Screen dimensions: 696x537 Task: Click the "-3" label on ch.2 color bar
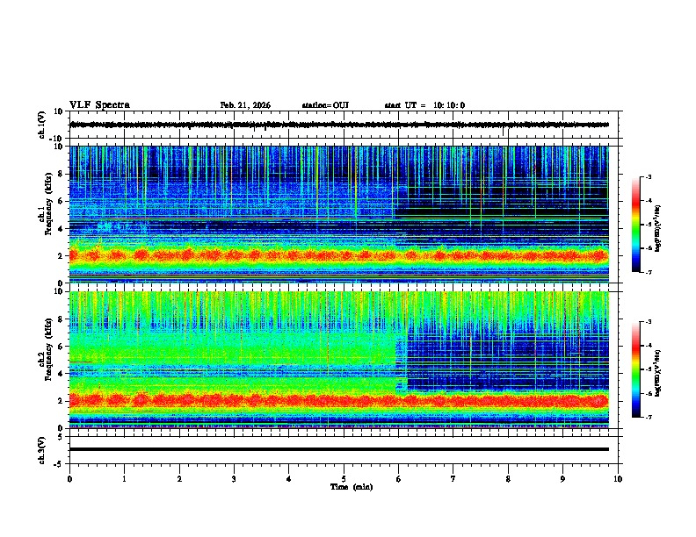click(648, 322)
